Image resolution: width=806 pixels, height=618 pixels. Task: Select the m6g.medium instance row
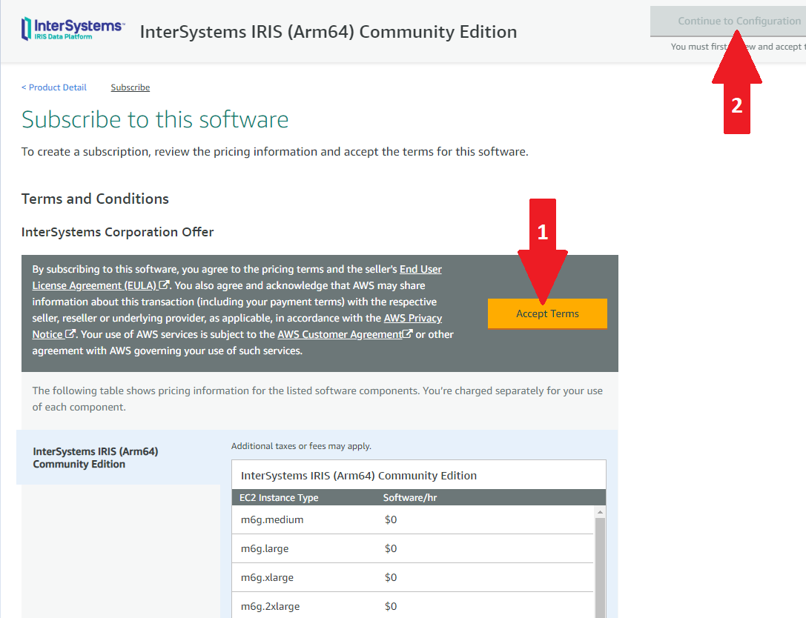413,520
